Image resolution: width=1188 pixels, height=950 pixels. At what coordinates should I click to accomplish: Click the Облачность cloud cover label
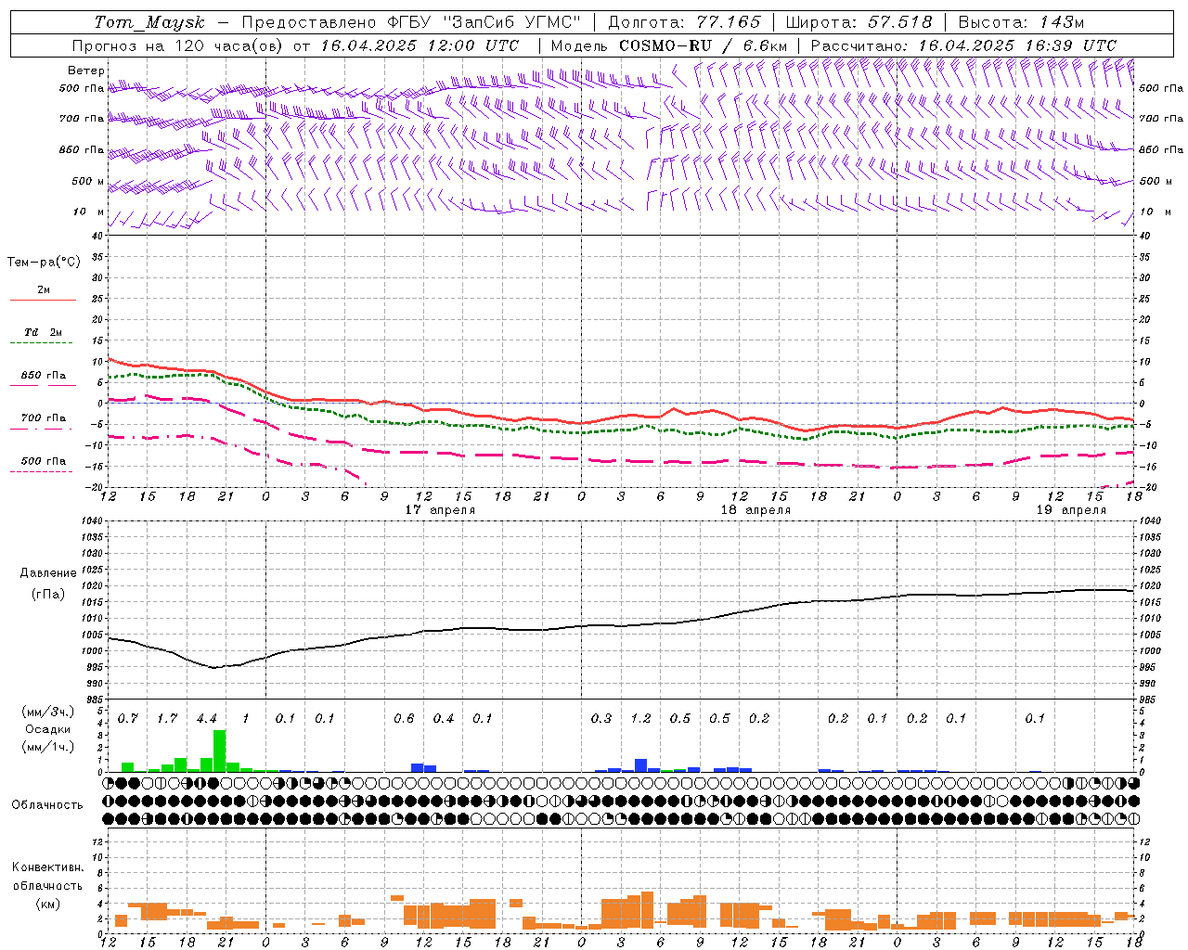[x=47, y=805]
